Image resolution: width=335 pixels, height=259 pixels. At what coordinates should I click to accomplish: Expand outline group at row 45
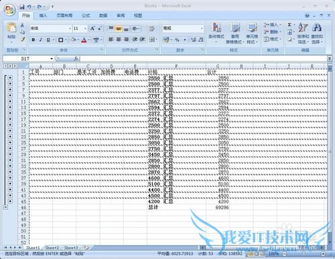coord(10,201)
